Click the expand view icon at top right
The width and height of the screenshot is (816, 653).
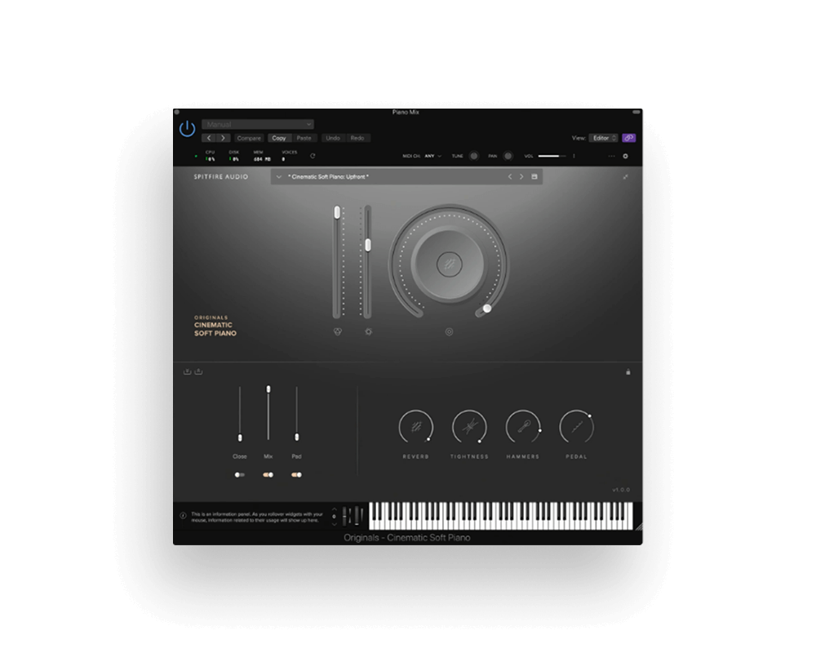tap(626, 177)
